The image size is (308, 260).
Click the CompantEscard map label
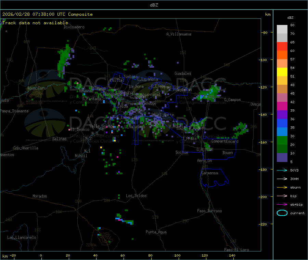(x=225, y=141)
